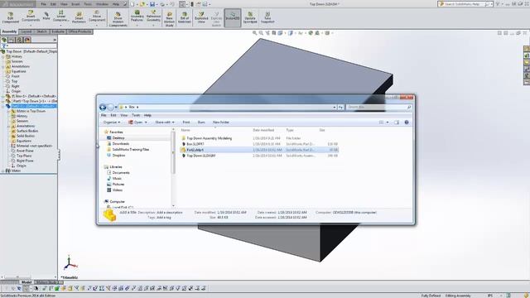Open the ConfigurationManager tab icon
The image size is (530, 298).
tap(19, 40)
